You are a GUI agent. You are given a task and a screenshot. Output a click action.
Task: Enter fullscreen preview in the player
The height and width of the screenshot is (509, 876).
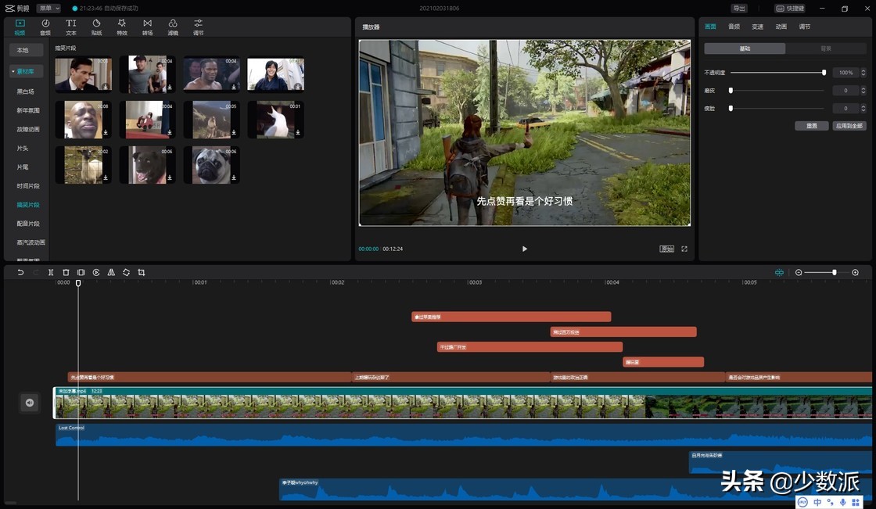coord(684,249)
